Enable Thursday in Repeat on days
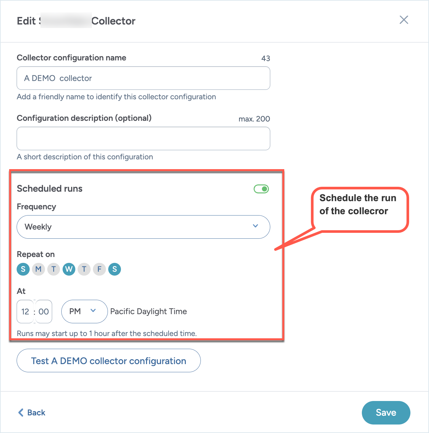The image size is (429, 433). click(x=84, y=269)
